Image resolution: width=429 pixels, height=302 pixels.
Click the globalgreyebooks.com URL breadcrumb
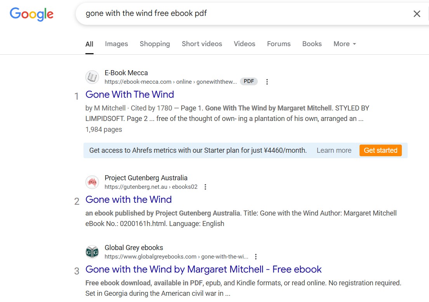[x=177, y=257]
